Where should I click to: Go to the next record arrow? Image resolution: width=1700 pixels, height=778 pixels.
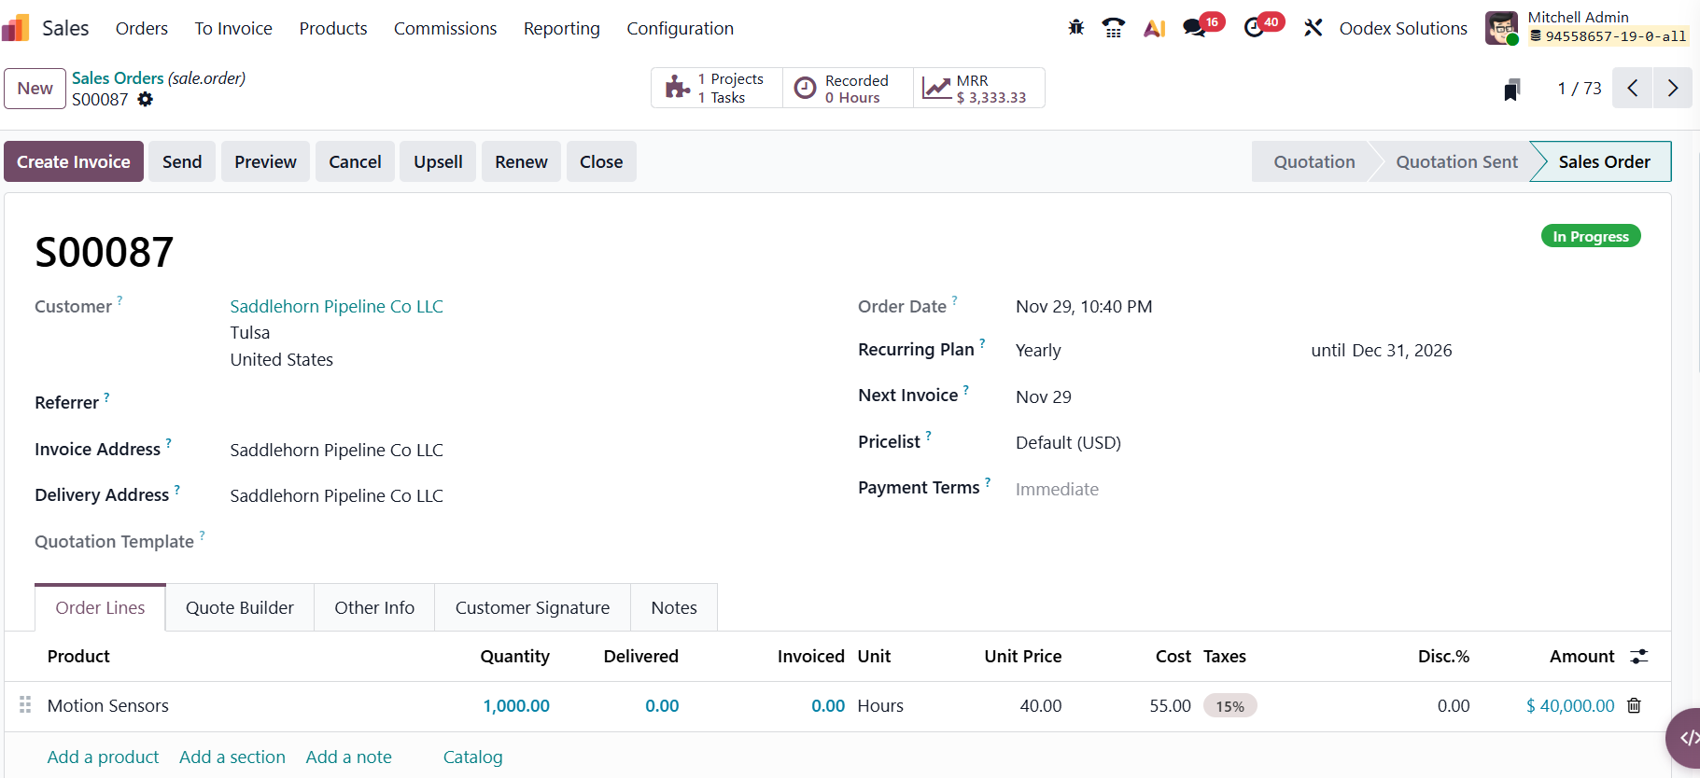click(1672, 89)
